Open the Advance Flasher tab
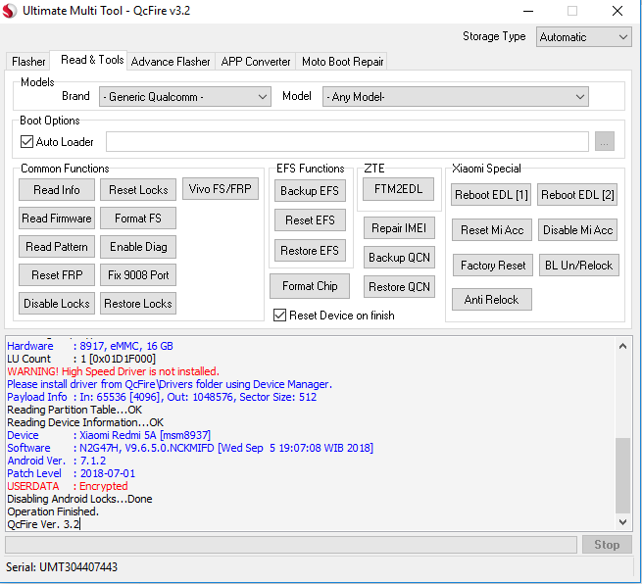642x584 pixels. (x=171, y=62)
